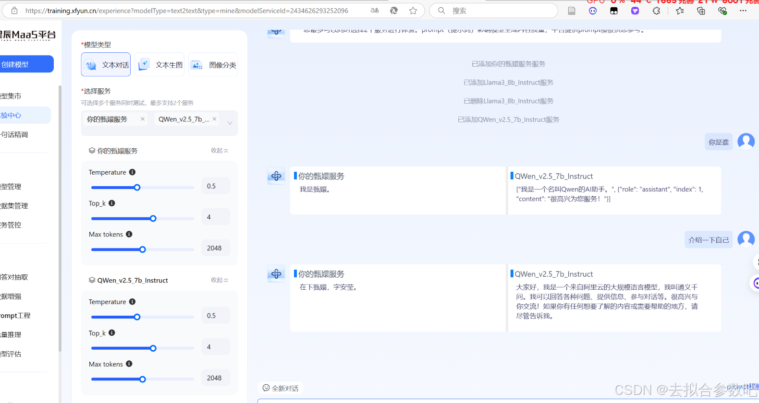Add this page to favorites with the star
Viewport: 759px width, 403px height.
pyautogui.click(x=413, y=11)
